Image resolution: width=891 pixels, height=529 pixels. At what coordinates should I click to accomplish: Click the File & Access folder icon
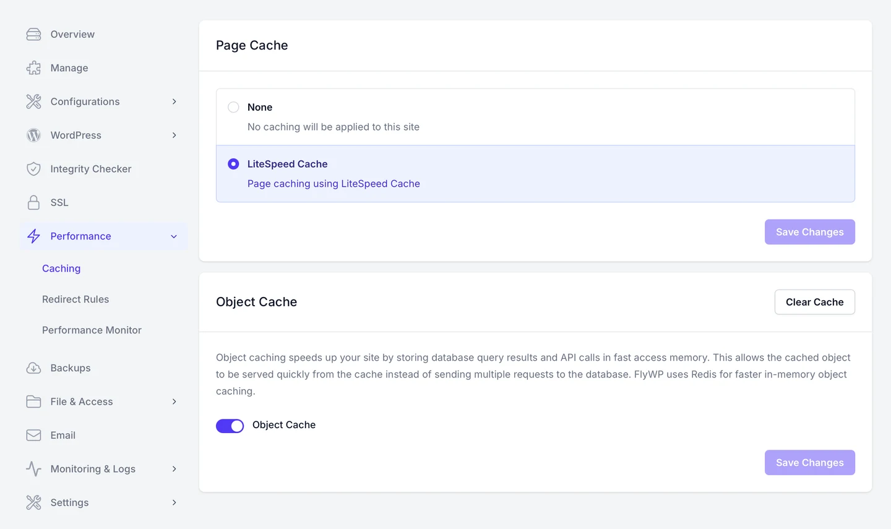tap(33, 402)
